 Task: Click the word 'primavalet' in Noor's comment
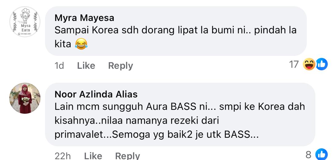coord(79,135)
